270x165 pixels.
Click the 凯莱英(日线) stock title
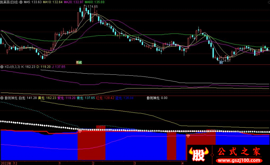[9, 2]
